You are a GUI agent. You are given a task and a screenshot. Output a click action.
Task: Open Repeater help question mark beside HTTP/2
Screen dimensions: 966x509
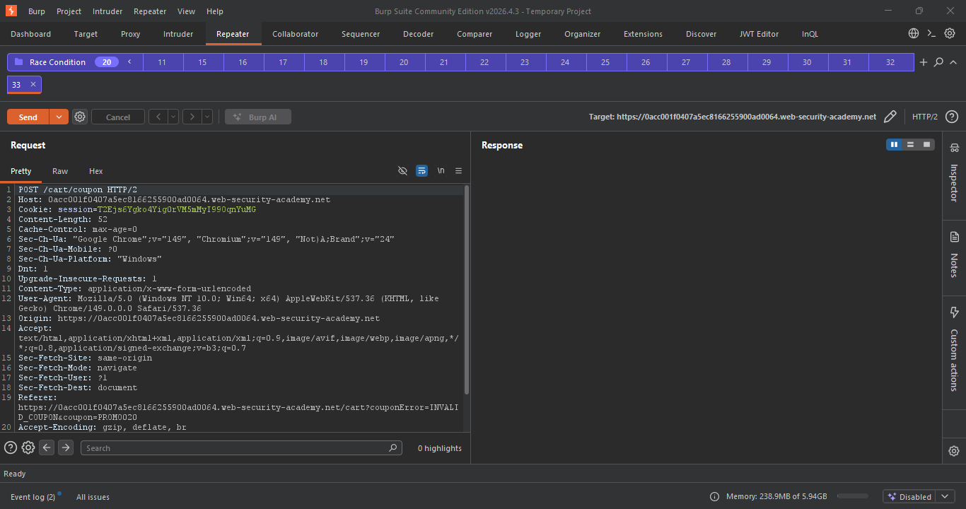[952, 117]
